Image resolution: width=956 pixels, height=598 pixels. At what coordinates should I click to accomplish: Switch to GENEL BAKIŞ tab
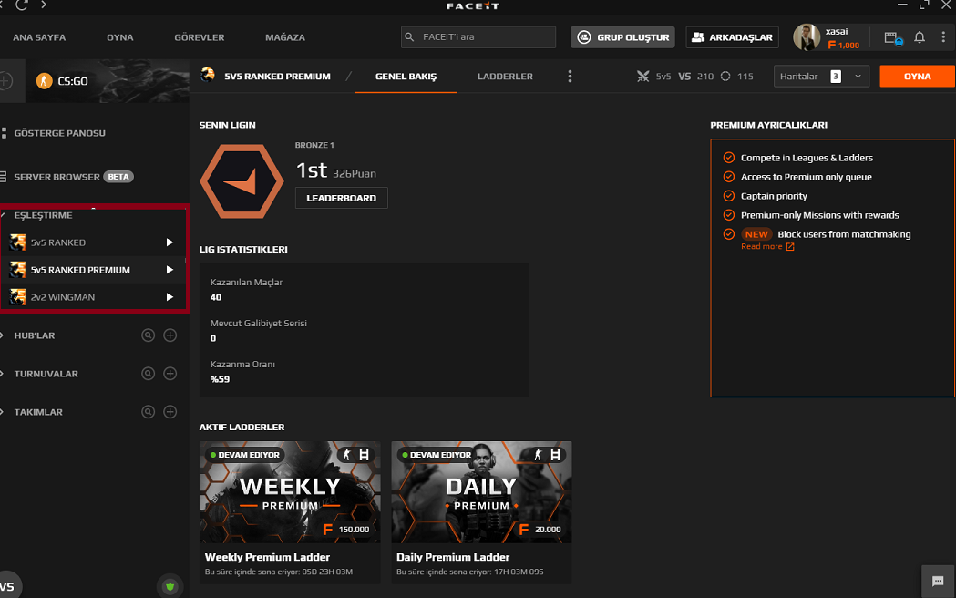pos(406,77)
